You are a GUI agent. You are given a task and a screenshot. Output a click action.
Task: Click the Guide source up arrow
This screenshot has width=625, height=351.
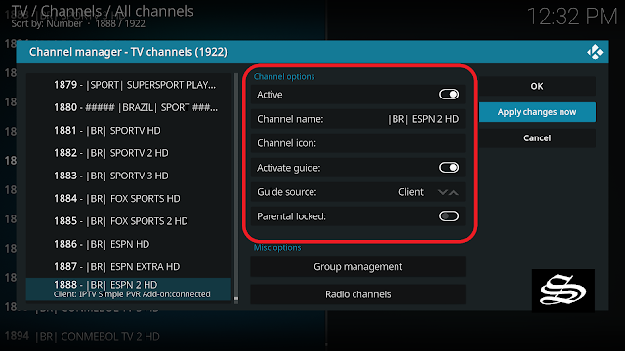(x=454, y=192)
